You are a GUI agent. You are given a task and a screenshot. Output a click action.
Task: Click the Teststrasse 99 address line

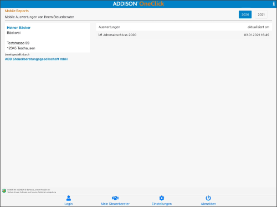point(18,43)
